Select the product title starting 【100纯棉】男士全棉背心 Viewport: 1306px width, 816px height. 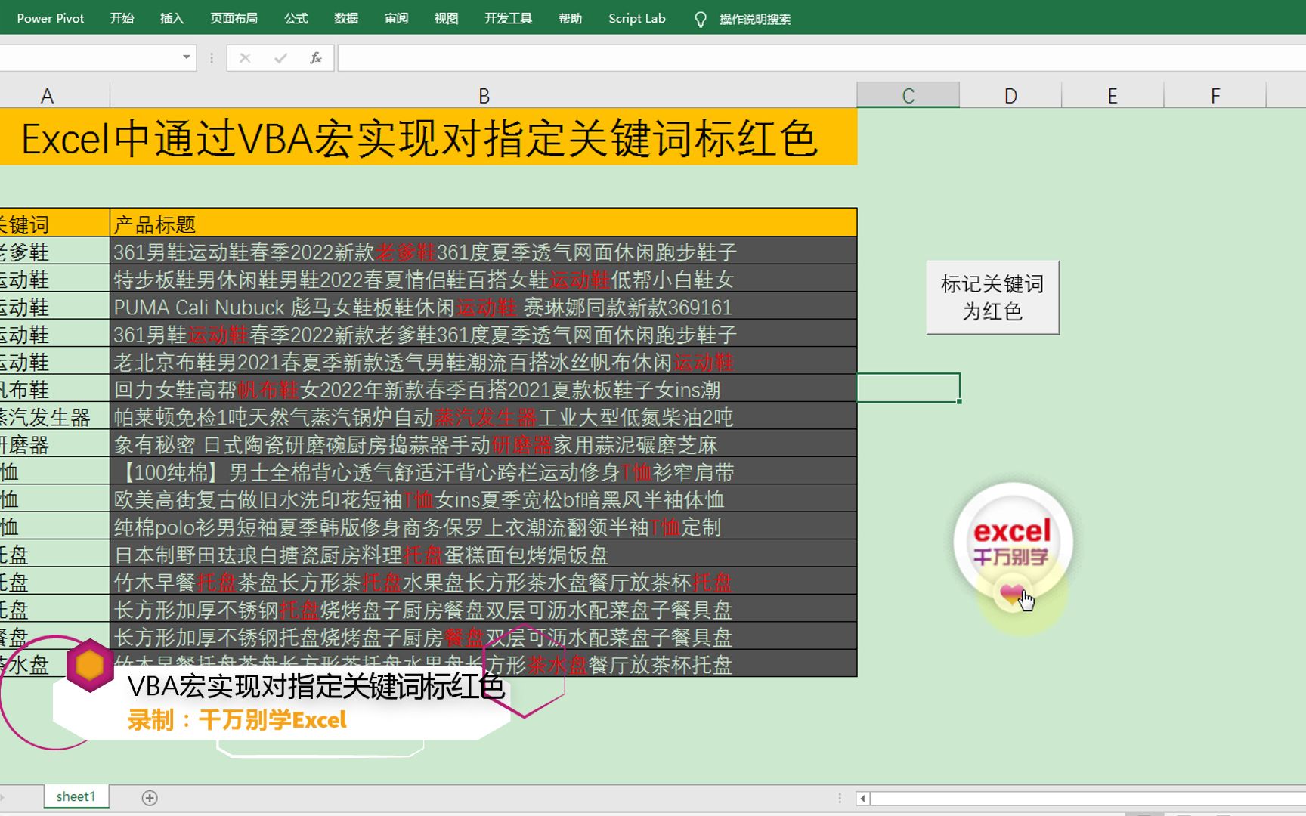(484, 471)
